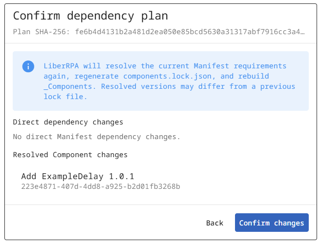Click the truncated hash ellipsis
The image size is (320, 245).
tap(303, 32)
